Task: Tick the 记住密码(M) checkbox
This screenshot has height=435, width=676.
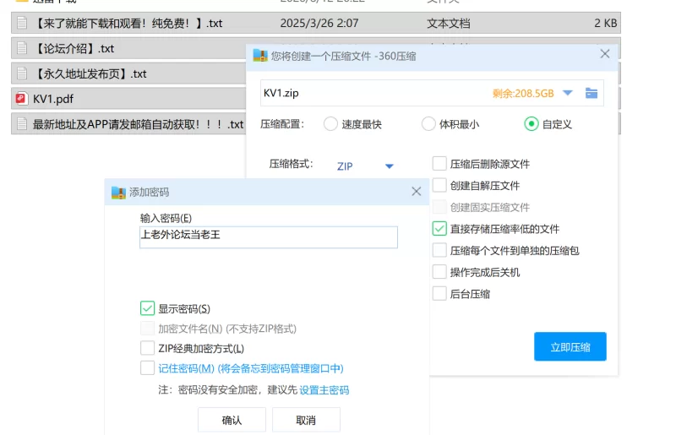Action: pyautogui.click(x=147, y=368)
